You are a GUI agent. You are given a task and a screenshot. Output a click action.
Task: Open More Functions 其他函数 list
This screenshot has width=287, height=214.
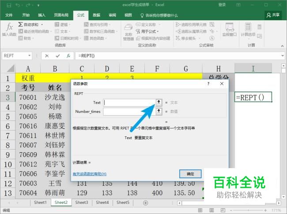point(95,38)
